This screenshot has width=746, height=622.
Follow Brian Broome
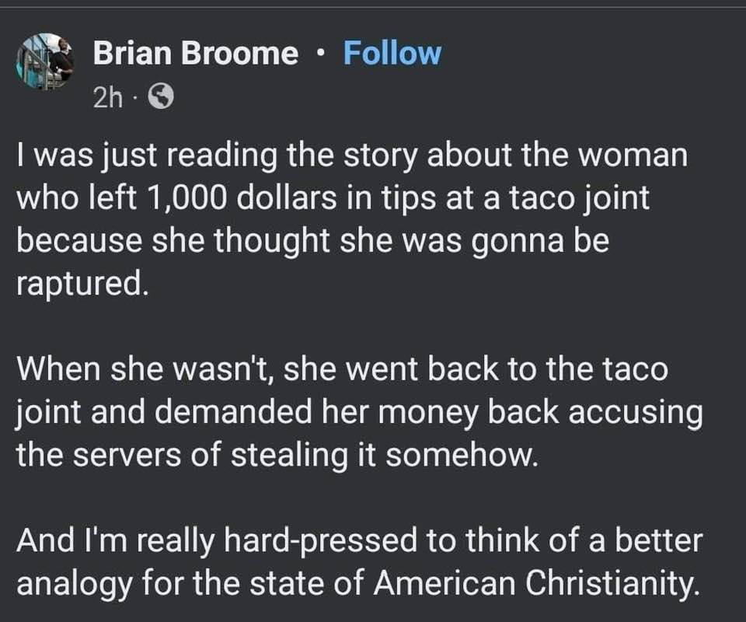click(392, 54)
